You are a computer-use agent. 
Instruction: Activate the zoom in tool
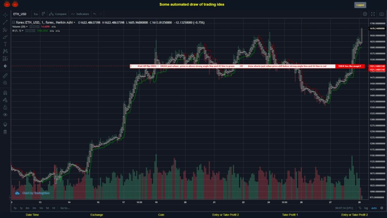[x=5, y=83]
